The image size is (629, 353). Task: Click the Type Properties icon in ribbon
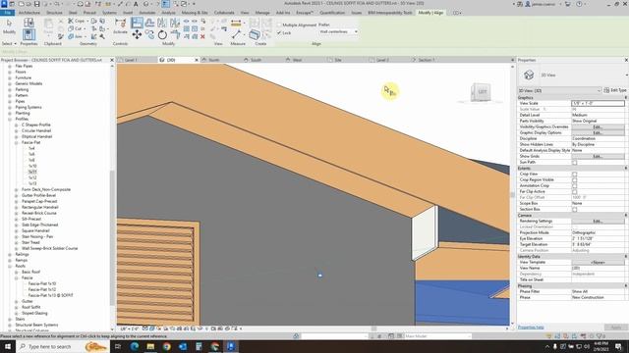29,23
